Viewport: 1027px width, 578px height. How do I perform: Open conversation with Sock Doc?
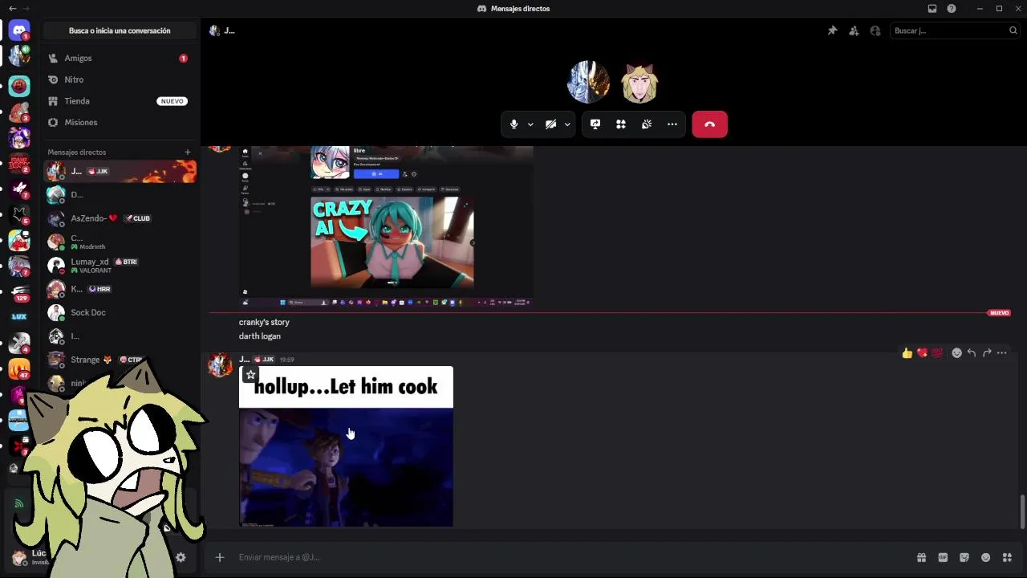click(120, 312)
